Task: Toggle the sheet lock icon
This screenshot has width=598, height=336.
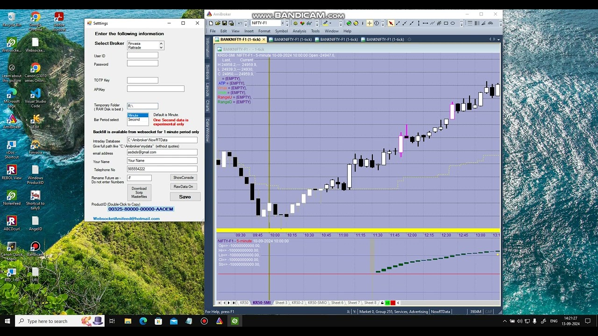Action: click(x=382, y=303)
